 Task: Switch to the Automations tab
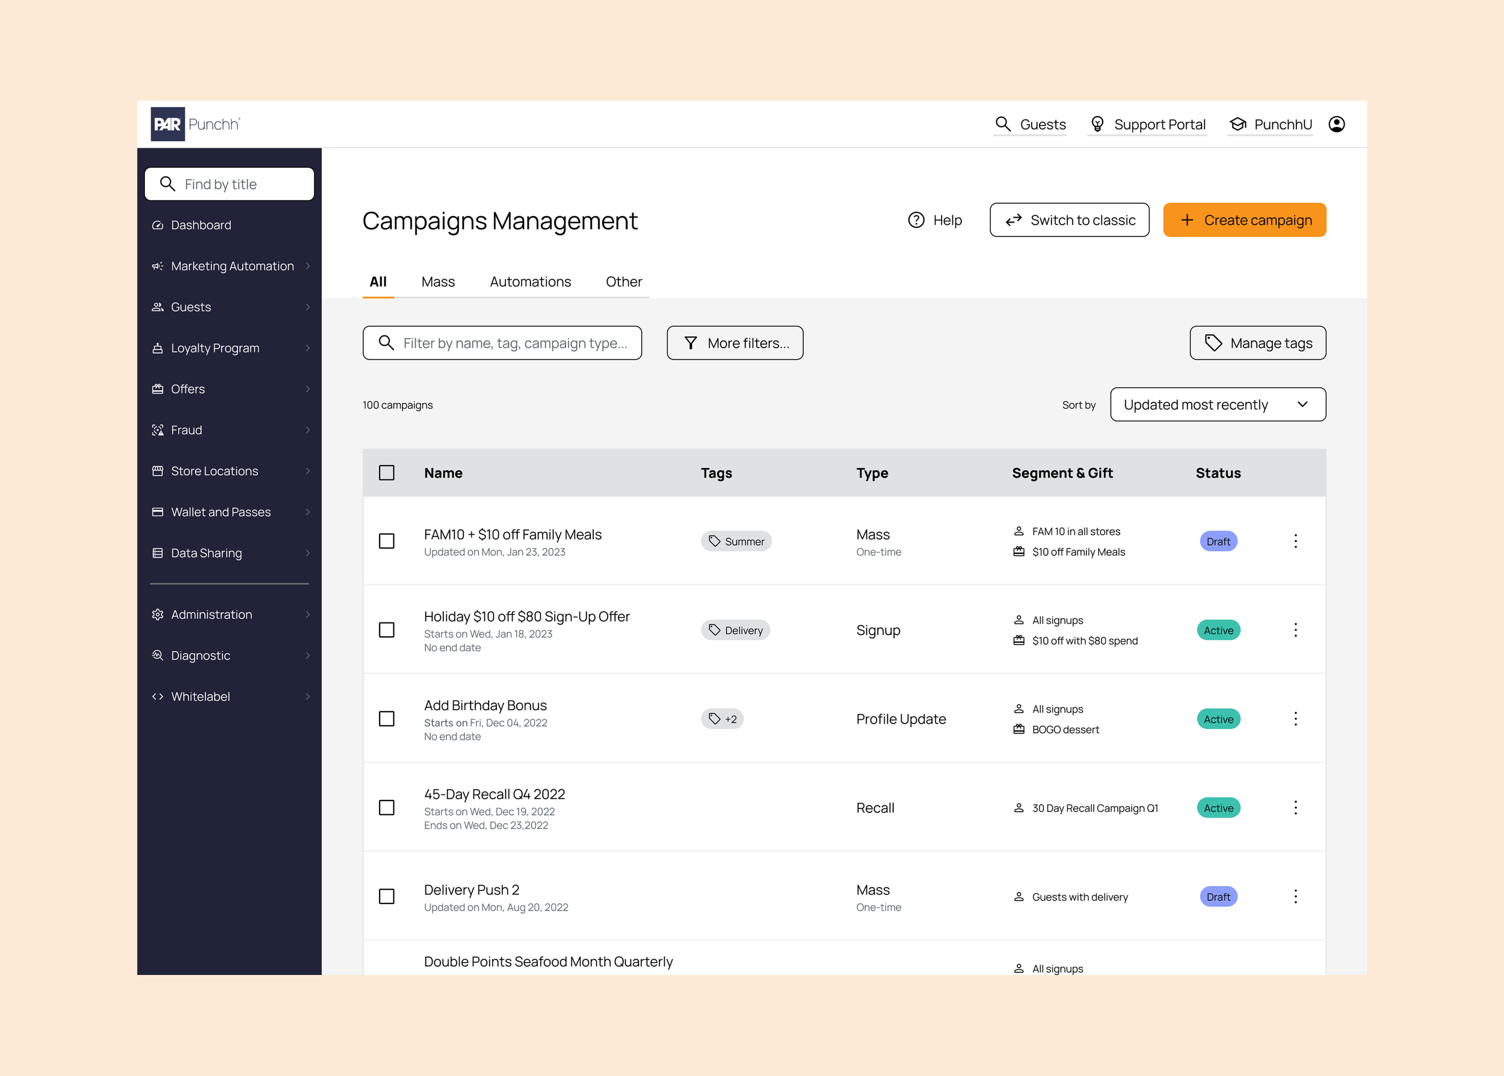(530, 281)
